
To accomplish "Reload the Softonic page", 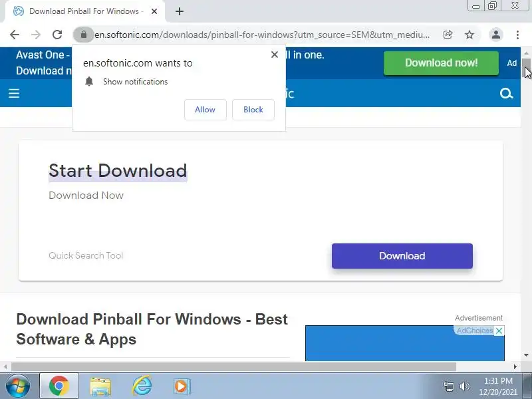I will [57, 35].
